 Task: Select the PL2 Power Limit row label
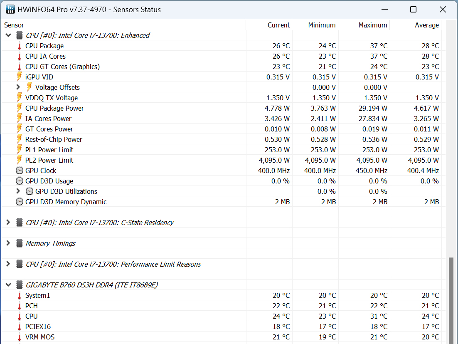tap(49, 160)
